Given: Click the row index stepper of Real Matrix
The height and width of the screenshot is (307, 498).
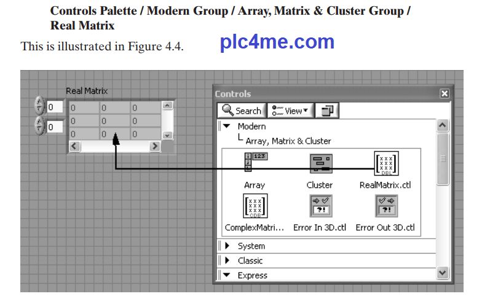Looking at the screenshot, I should tap(39, 107).
